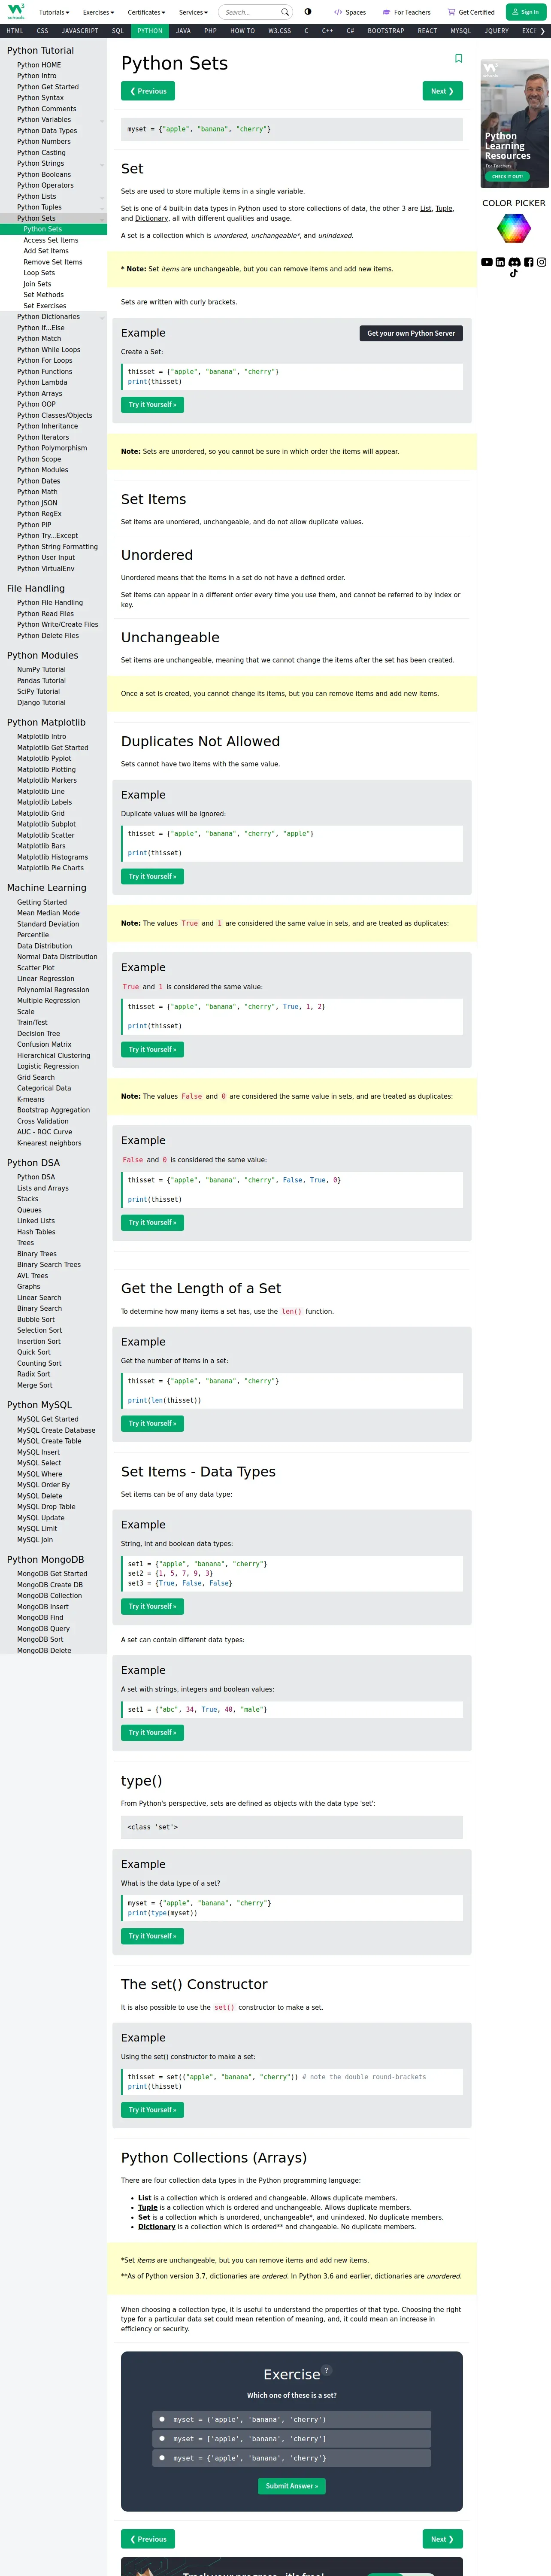Open the color picker hexagon
The height and width of the screenshot is (2576, 551).
pos(514,228)
